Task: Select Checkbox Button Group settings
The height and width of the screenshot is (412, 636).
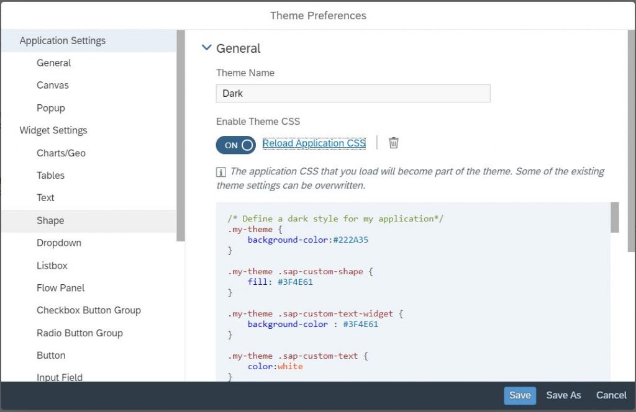Action: pos(89,310)
